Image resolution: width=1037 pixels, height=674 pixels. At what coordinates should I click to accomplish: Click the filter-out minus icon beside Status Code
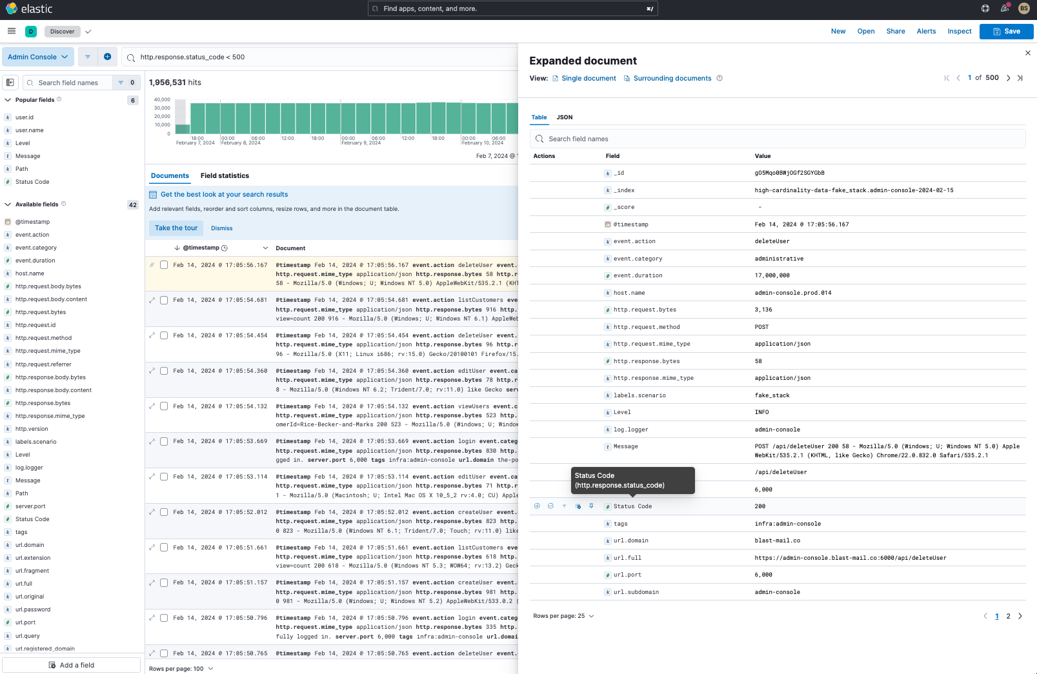(550, 506)
